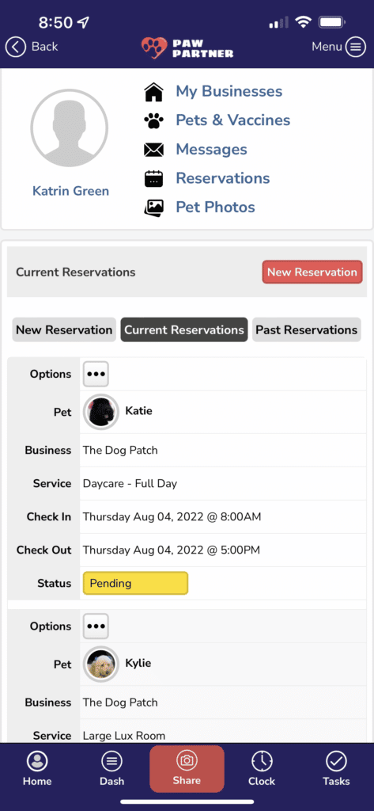Screen dimensions: 374x811
Task: Open the hamburger Menu icon
Action: (355, 47)
